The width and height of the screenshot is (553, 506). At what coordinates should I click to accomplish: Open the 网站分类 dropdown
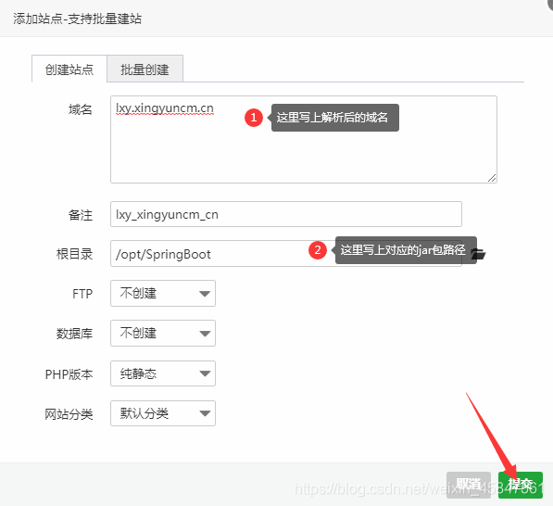(x=163, y=413)
